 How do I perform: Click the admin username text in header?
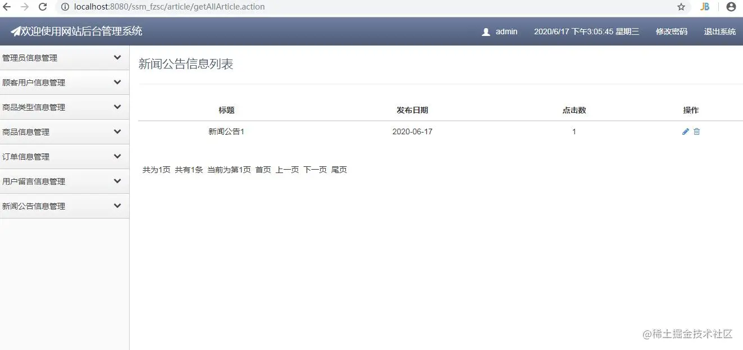(507, 31)
